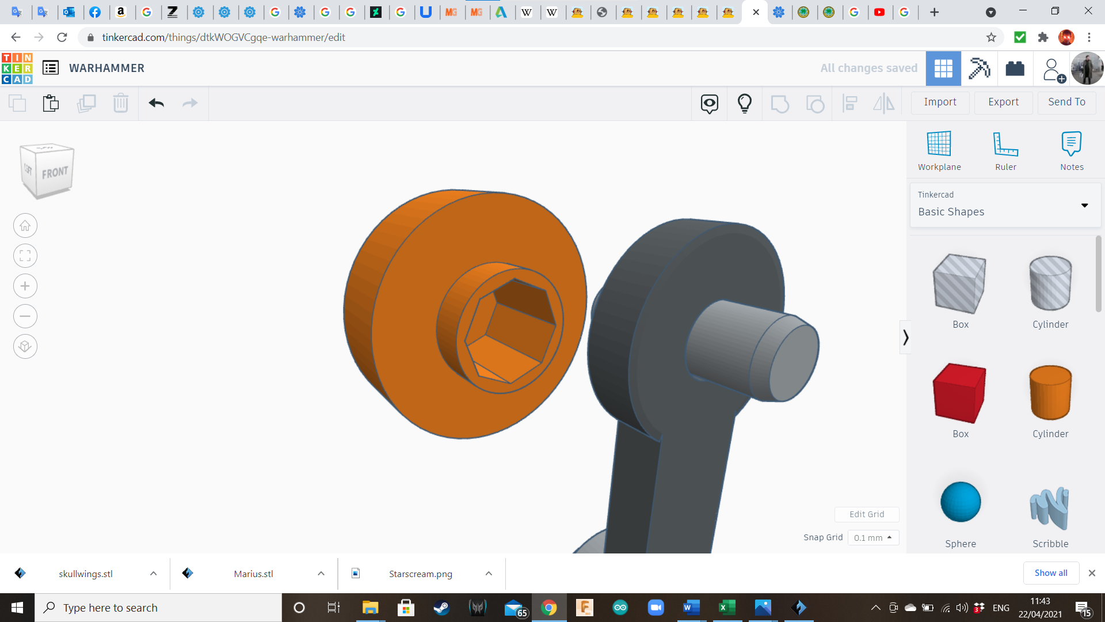The height and width of the screenshot is (622, 1105).
Task: Click the Edit Grid button
Action: pyautogui.click(x=866, y=514)
